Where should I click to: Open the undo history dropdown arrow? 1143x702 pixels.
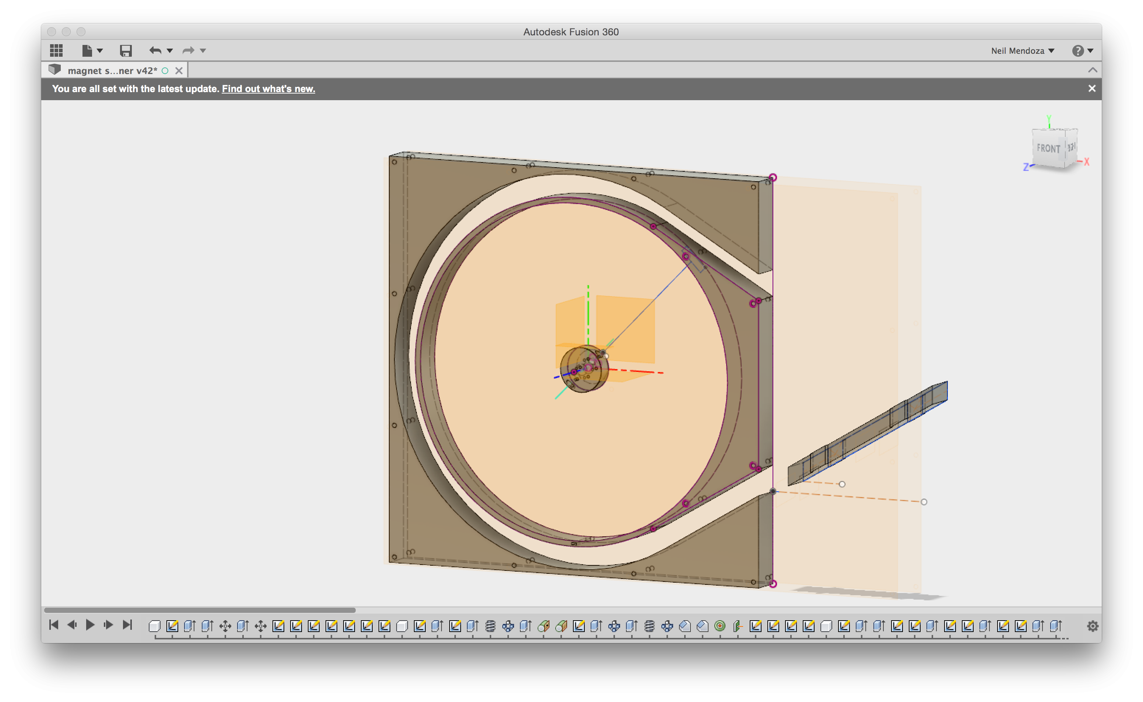point(170,50)
